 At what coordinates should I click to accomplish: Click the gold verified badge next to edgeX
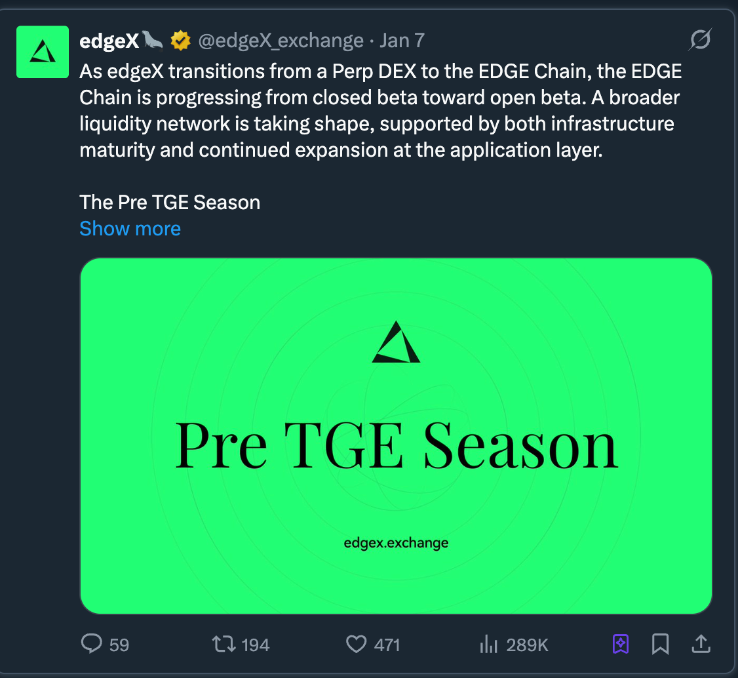pos(180,40)
